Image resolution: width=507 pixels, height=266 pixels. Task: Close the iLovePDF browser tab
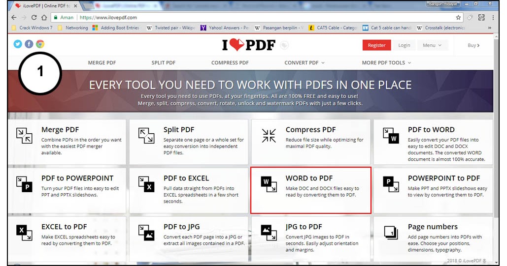(x=75, y=6)
